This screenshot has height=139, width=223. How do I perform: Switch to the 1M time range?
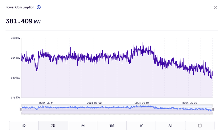click(x=82, y=126)
